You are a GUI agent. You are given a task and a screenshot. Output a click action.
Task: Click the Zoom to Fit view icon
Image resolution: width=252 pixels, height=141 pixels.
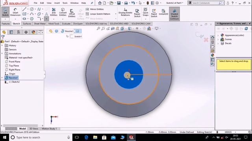(x=98, y=29)
